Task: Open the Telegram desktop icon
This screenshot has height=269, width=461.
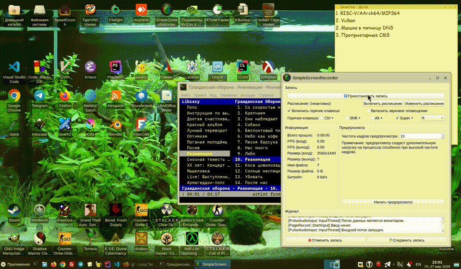Action: 39,99
